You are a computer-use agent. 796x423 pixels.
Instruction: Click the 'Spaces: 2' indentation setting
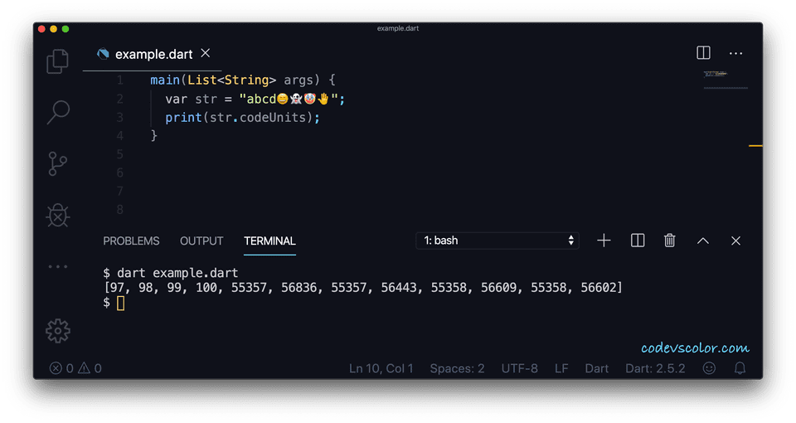[x=457, y=368]
